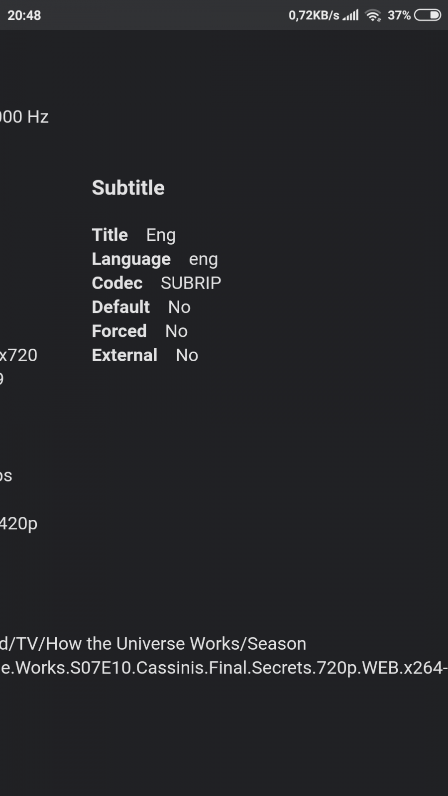Tap the battery icon in status bar

coord(428,15)
